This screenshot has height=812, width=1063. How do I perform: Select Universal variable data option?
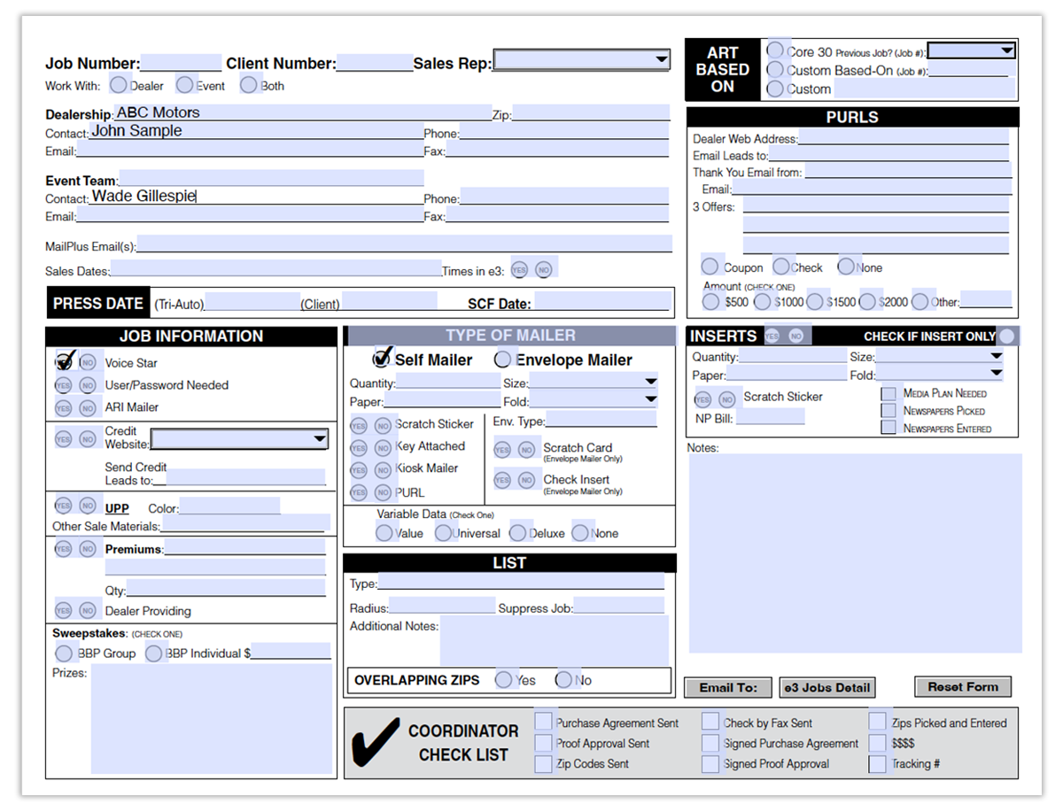click(443, 533)
